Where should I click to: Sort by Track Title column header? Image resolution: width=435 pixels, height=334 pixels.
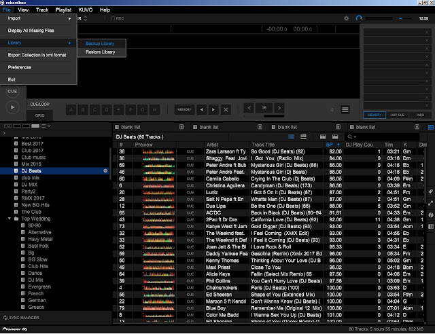tap(287, 145)
